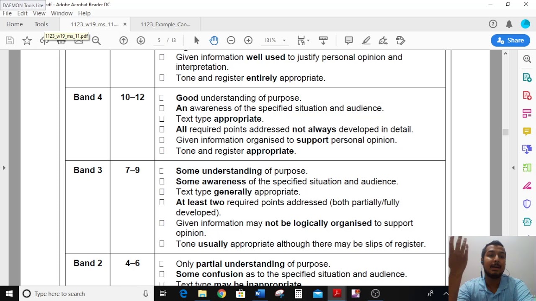Open the yellow Comment tool in the right pane
Screen dimensions: 536x301
[527, 131]
